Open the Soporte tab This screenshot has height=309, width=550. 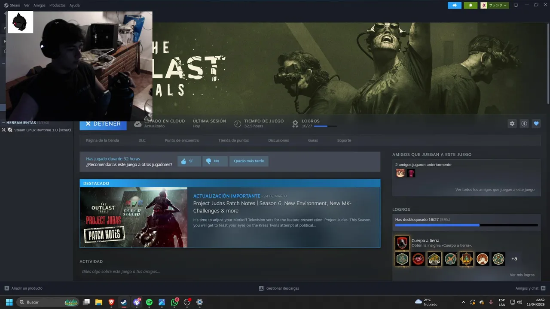coord(344,140)
